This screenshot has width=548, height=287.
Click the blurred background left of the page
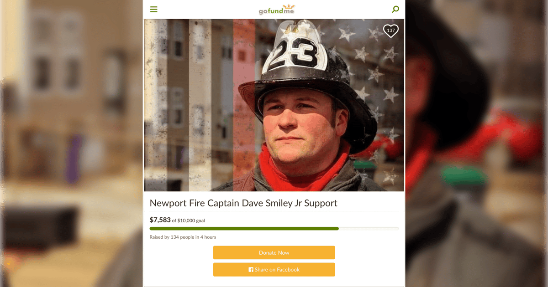pos(71,143)
